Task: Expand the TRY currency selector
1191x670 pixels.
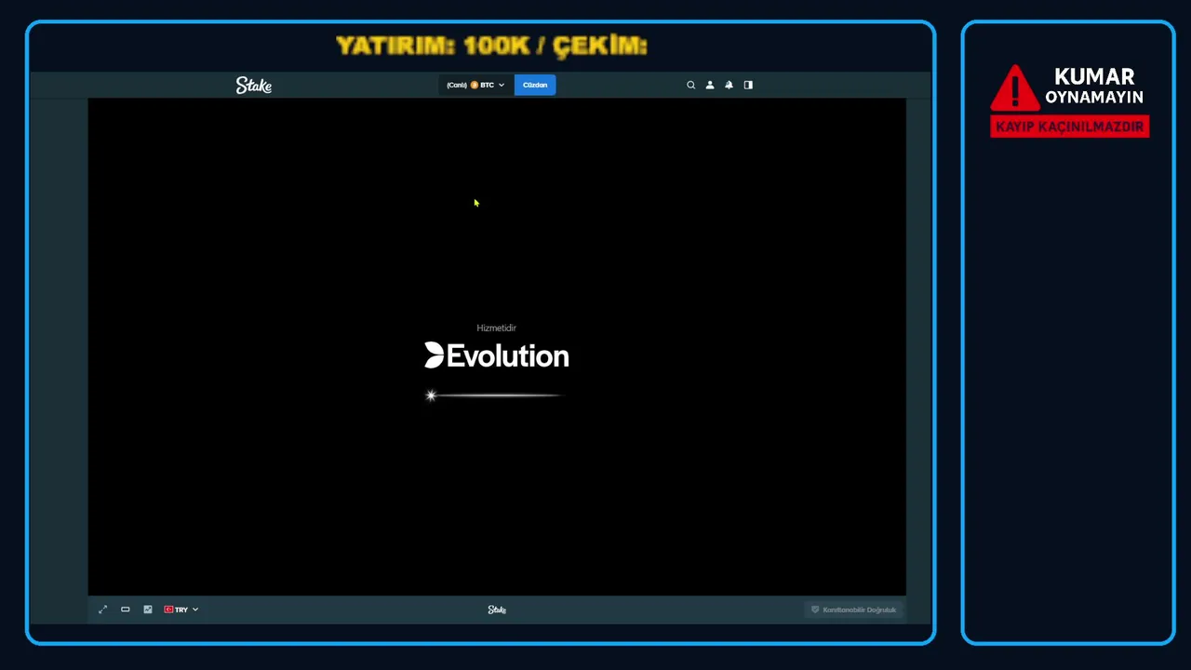Action: pyautogui.click(x=181, y=610)
